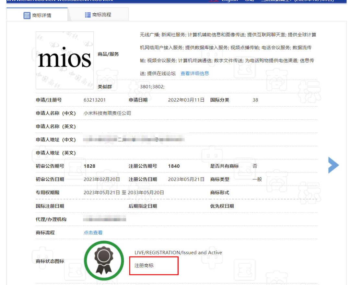Select exclusive rights period ending 2033年05月20日
The height and width of the screenshot is (285, 350).
point(146,193)
